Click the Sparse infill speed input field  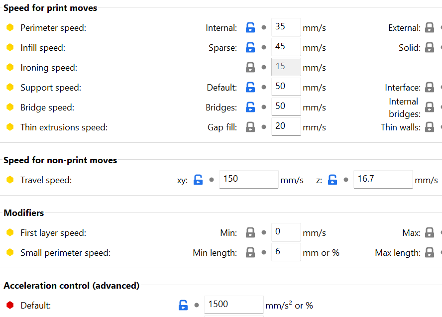[x=286, y=47]
